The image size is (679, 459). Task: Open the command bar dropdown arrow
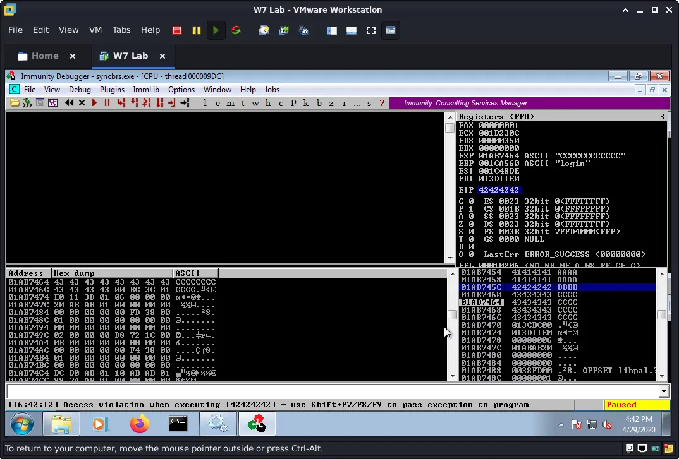(664, 391)
